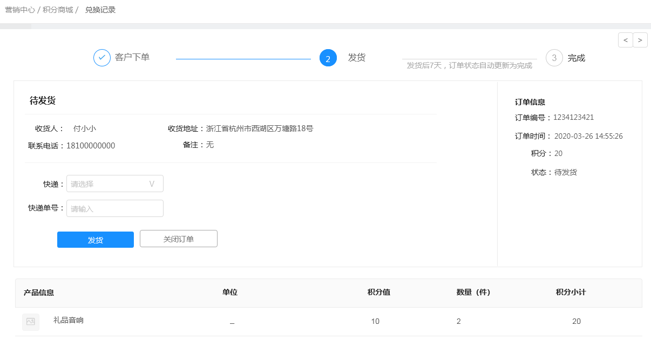
Task: Click the hint text 发货后7天，订单状态自动更新为完成
Action: point(470,65)
